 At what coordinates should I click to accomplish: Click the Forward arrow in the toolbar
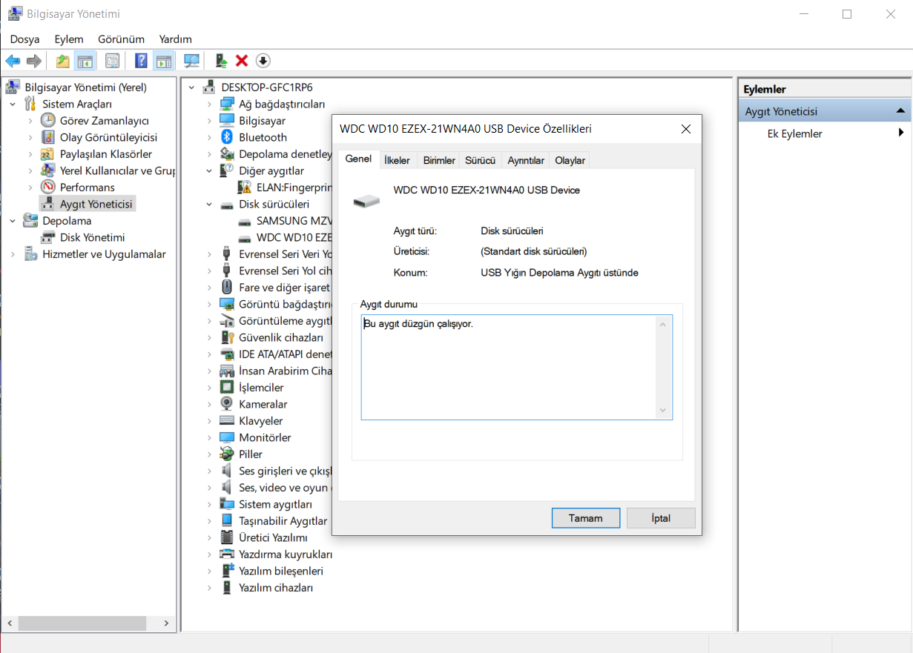(x=33, y=61)
